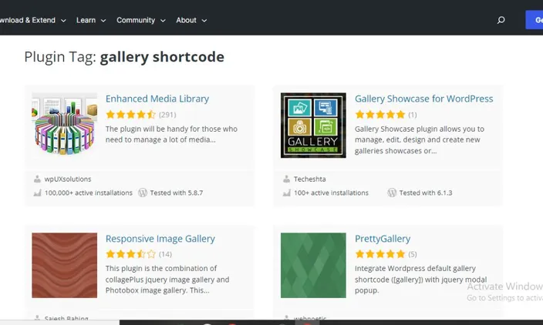Open PrettyGallery plugin link

click(383, 239)
